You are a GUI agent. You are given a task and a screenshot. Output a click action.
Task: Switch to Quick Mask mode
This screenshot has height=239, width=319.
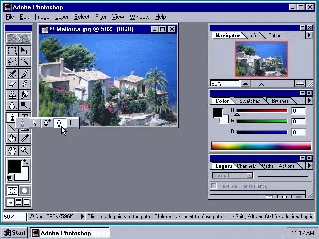pos(24,191)
